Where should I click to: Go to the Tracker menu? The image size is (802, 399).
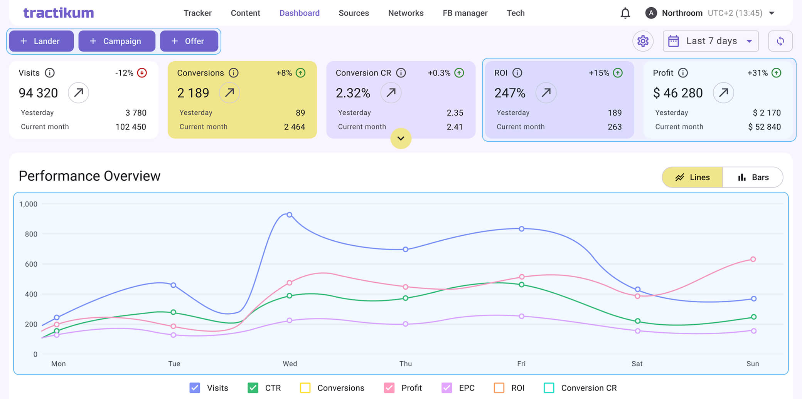click(197, 13)
